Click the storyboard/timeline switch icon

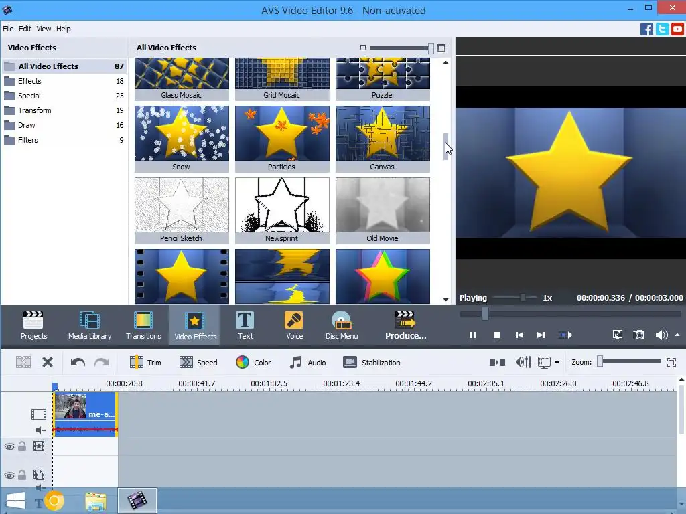click(498, 362)
